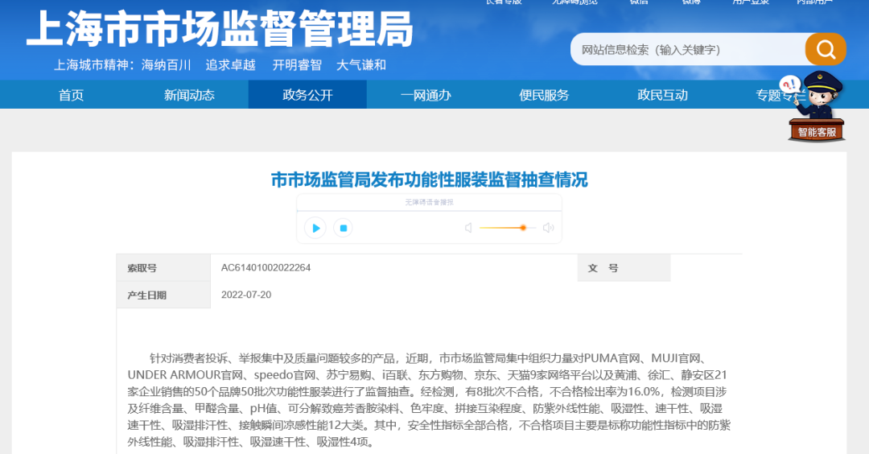The image size is (869, 454).
Task: Click the 微信 link in top bar
Action: [638, 2]
